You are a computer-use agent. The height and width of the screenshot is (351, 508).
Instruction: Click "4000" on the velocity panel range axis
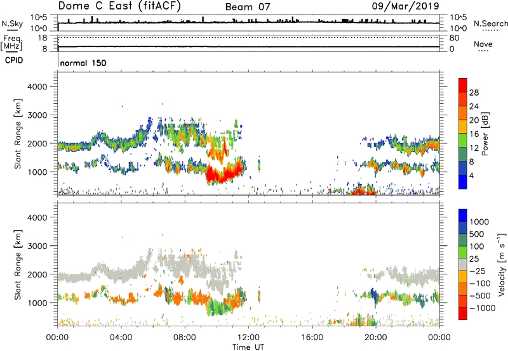[x=37, y=217]
